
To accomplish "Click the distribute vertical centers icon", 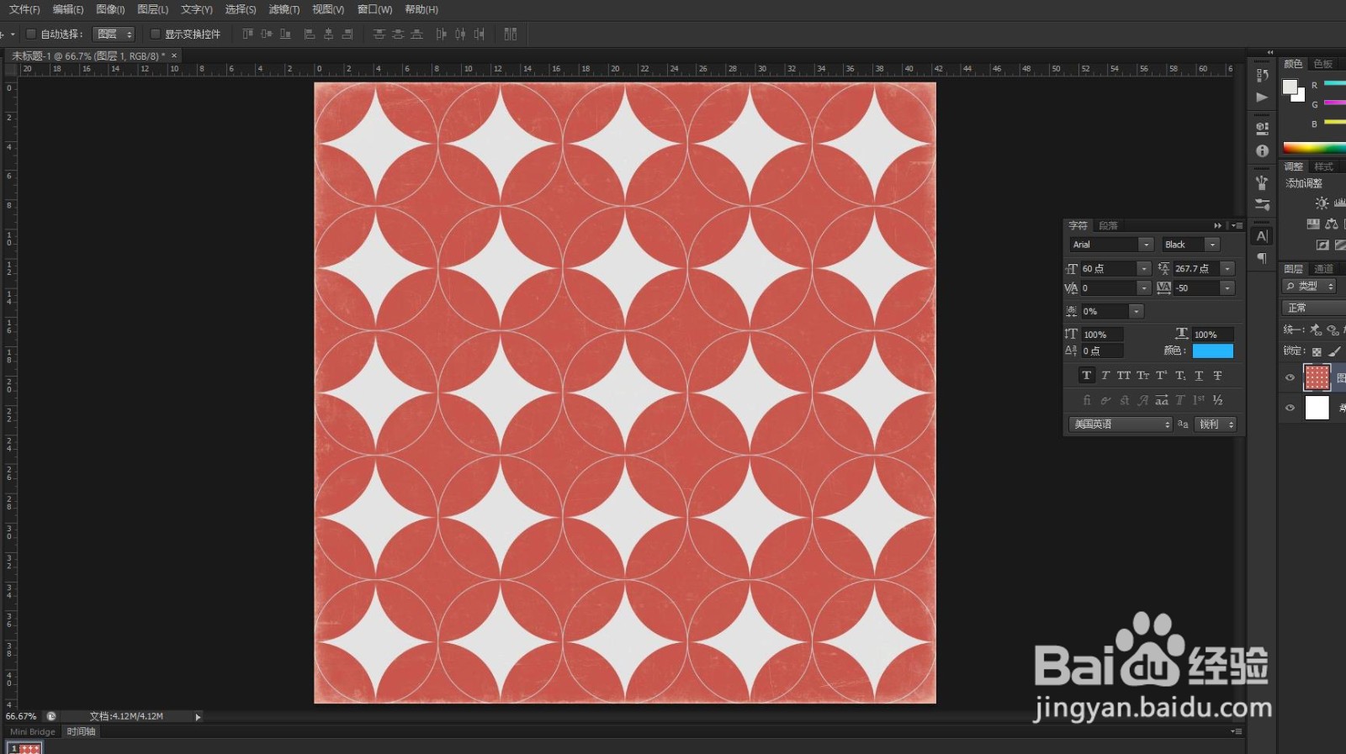I will pyautogui.click(x=398, y=34).
